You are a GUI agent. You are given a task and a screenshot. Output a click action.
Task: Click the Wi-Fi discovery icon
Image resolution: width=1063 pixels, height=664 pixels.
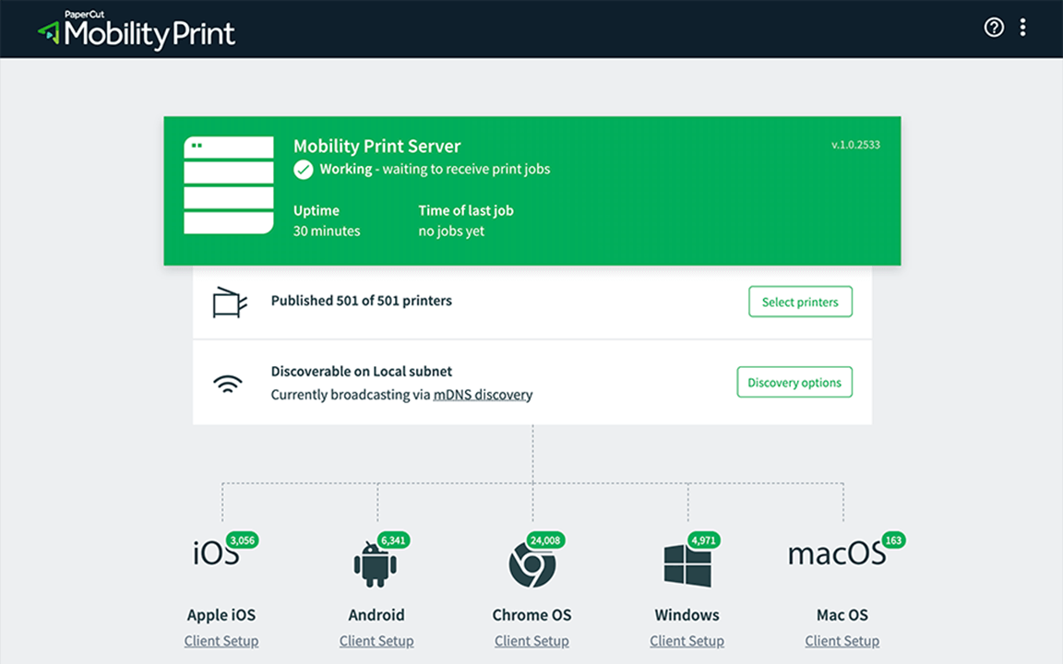pyautogui.click(x=228, y=384)
